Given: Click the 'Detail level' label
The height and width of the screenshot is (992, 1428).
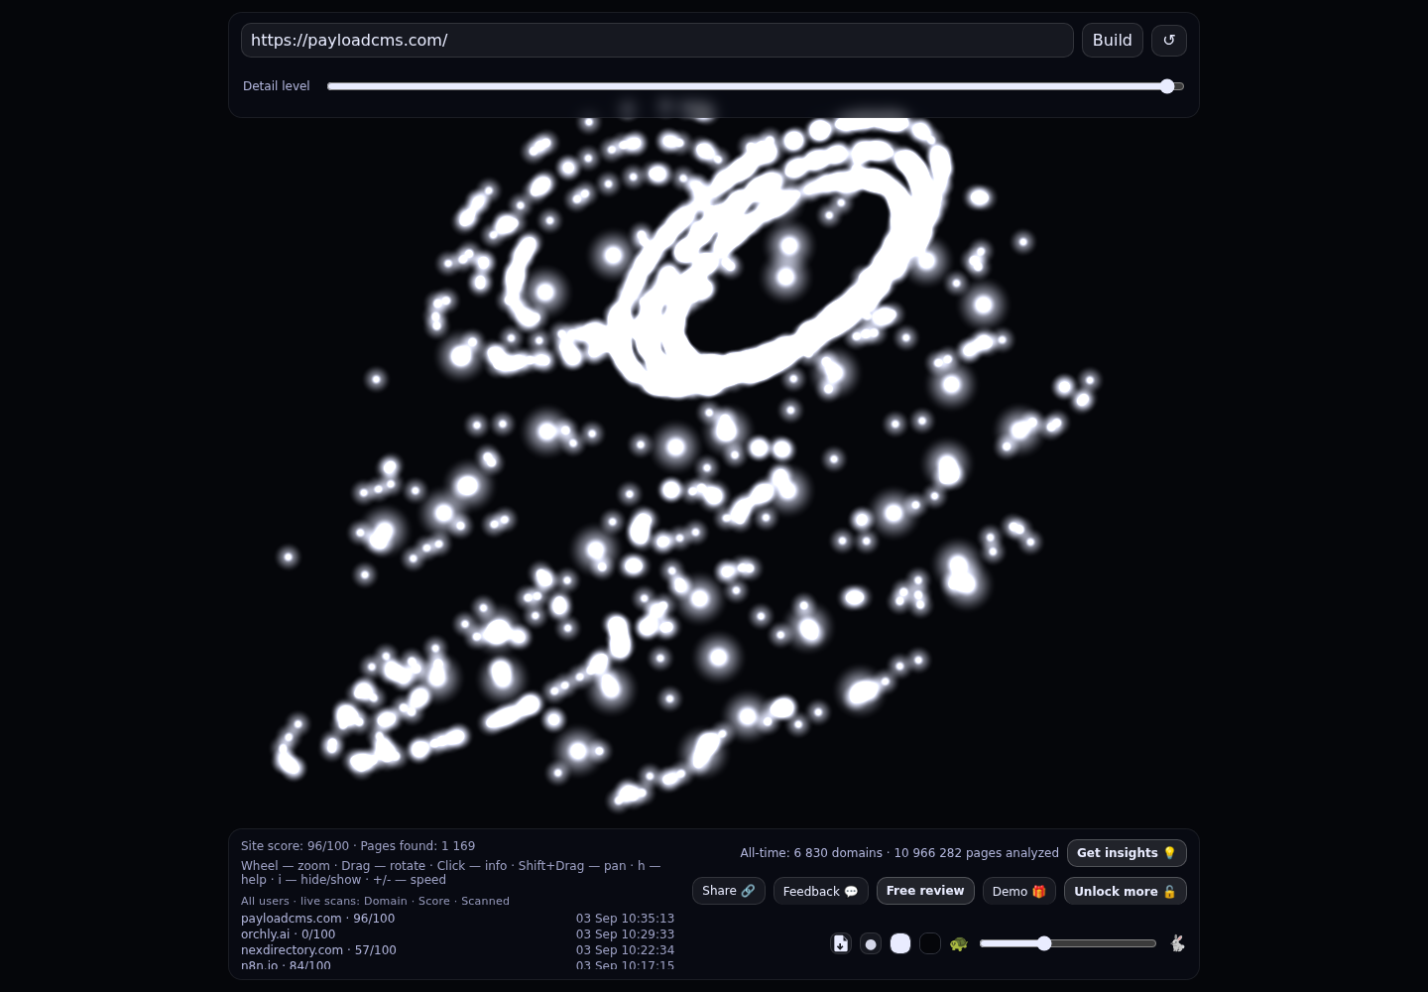Looking at the screenshot, I should pos(277,86).
